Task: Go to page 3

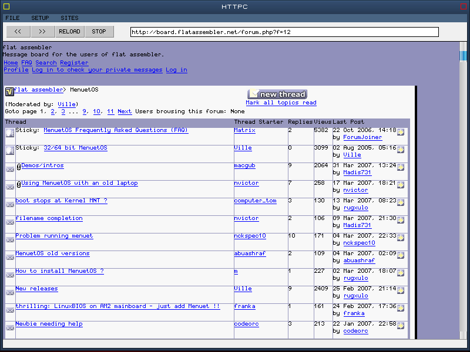Action: coord(63,111)
